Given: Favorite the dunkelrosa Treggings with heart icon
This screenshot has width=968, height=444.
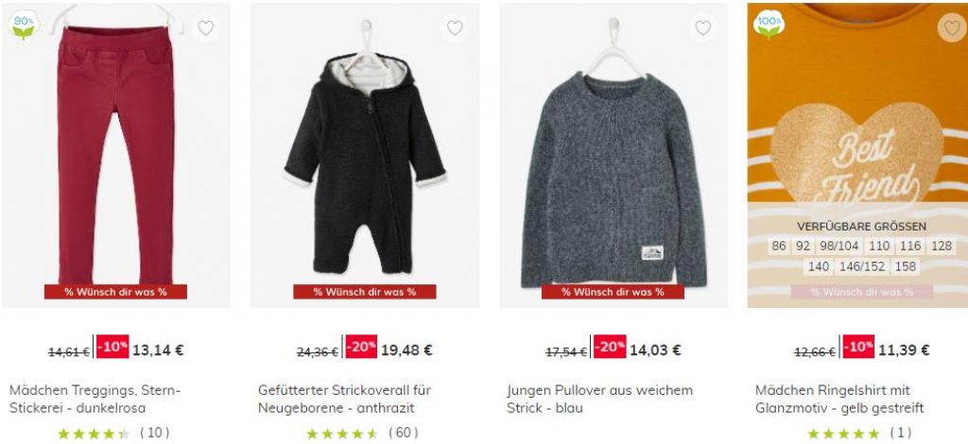Looking at the screenshot, I should coord(205,27).
